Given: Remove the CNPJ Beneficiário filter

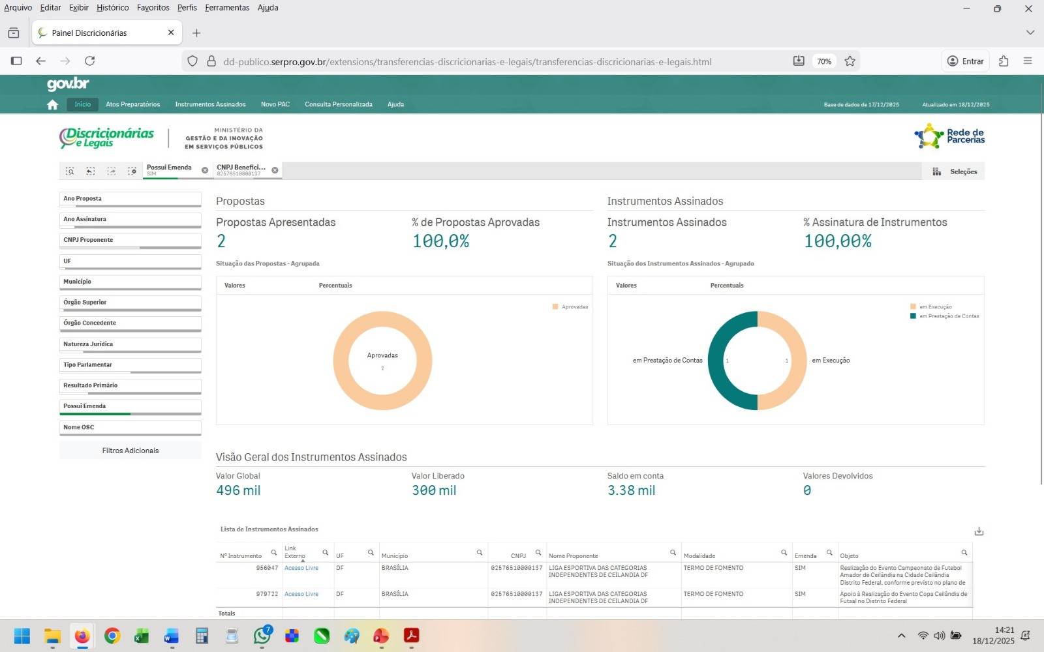Looking at the screenshot, I should pos(275,170).
